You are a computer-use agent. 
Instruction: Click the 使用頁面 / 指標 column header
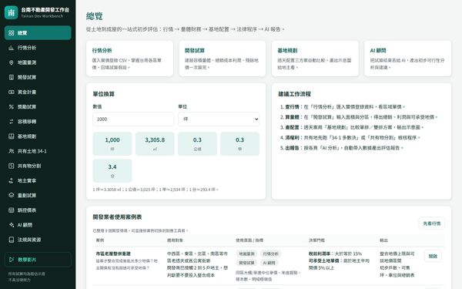(x=249, y=240)
